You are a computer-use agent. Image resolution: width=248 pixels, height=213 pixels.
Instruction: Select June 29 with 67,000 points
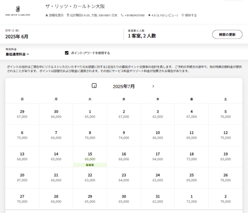[x=22, y=114]
